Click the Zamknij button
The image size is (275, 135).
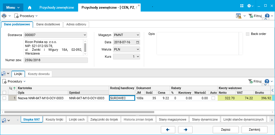click(254, 130)
